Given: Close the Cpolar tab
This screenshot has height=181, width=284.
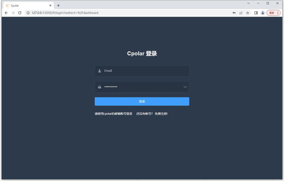Looking at the screenshot, I should click(x=50, y=6).
